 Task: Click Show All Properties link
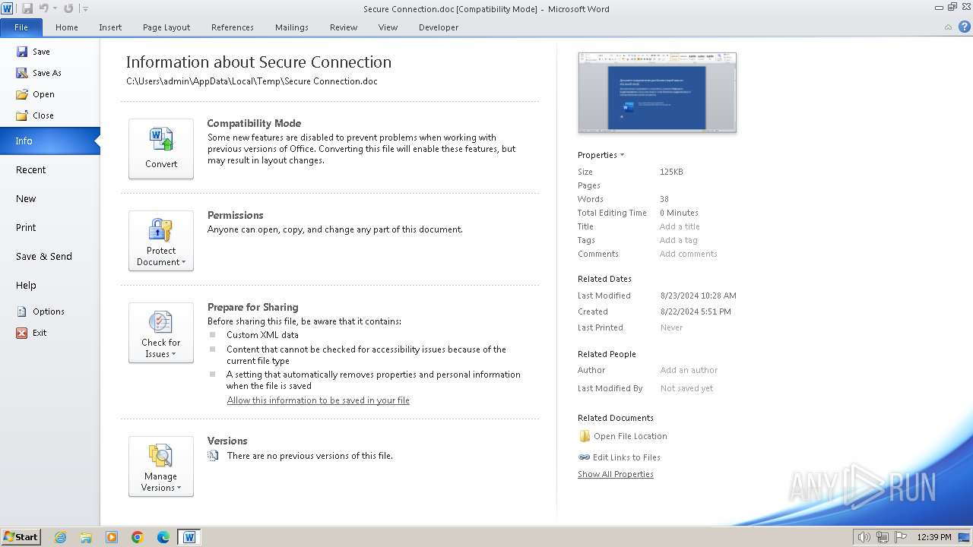click(x=615, y=474)
